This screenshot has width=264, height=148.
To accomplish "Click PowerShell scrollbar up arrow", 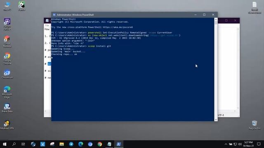I will pyautogui.click(x=216, y=19).
